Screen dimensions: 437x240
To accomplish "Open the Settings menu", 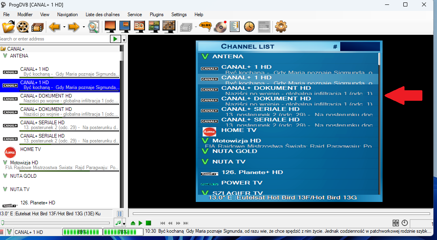I will (179, 15).
